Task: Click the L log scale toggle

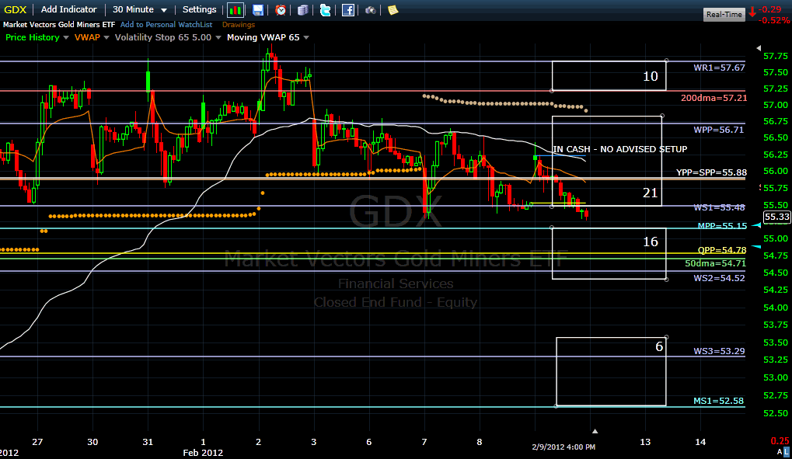Action: [x=787, y=451]
